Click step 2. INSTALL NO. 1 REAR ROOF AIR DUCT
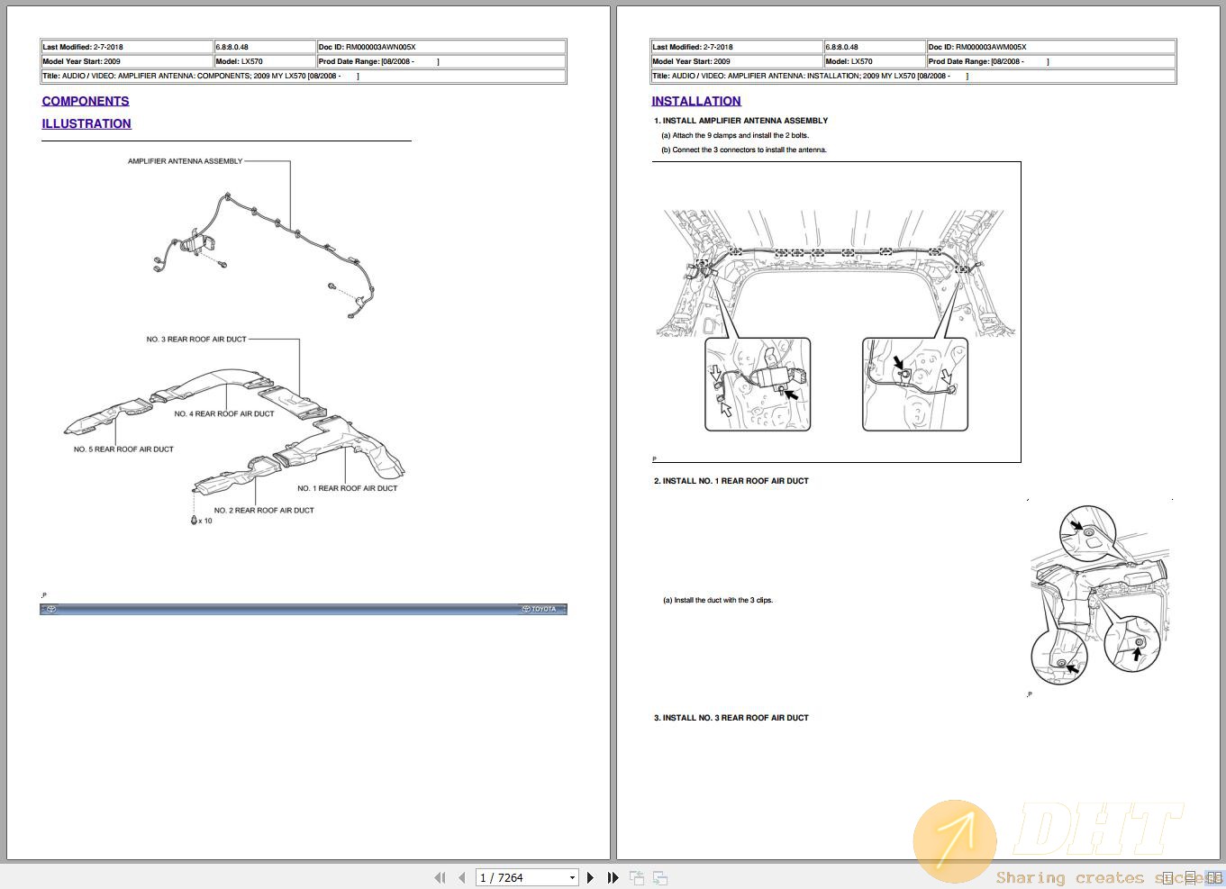Screen dimensions: 1226x889 pos(731,481)
